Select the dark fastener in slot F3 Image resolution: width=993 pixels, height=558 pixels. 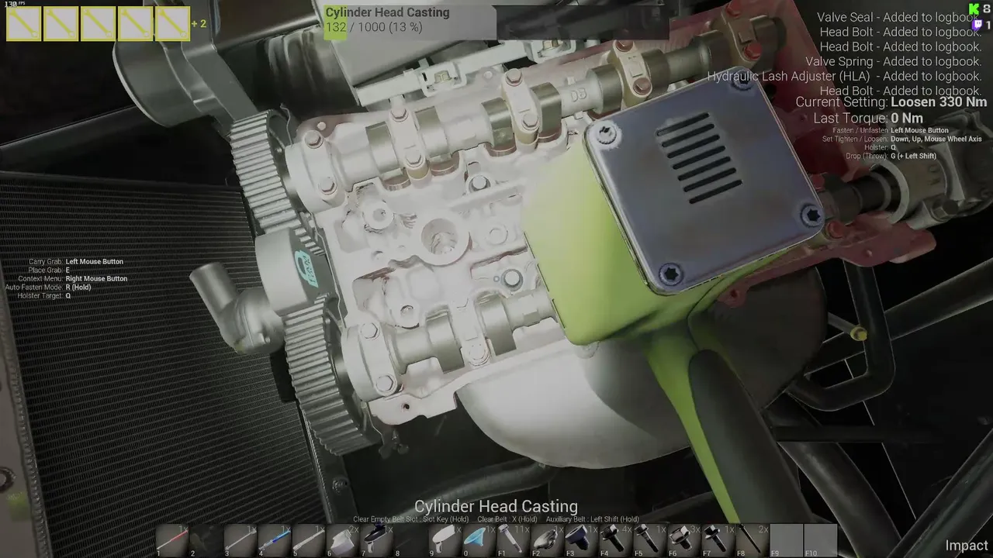pyautogui.click(x=582, y=540)
